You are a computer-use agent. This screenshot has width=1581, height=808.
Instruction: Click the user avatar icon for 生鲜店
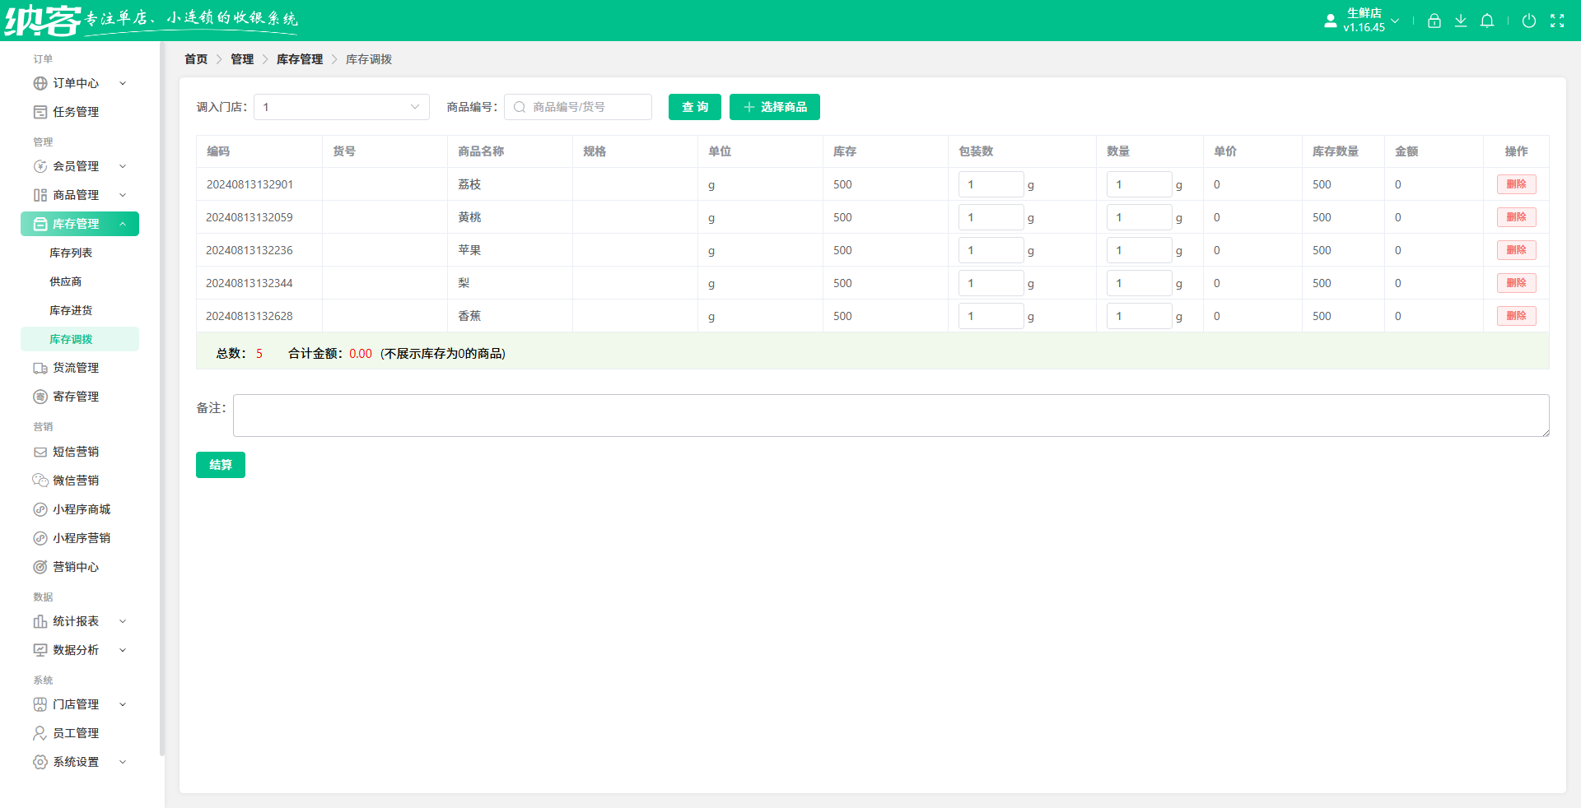1331,21
